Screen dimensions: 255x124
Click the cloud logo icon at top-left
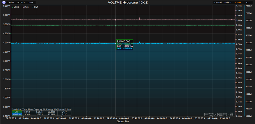tap(4, 2)
